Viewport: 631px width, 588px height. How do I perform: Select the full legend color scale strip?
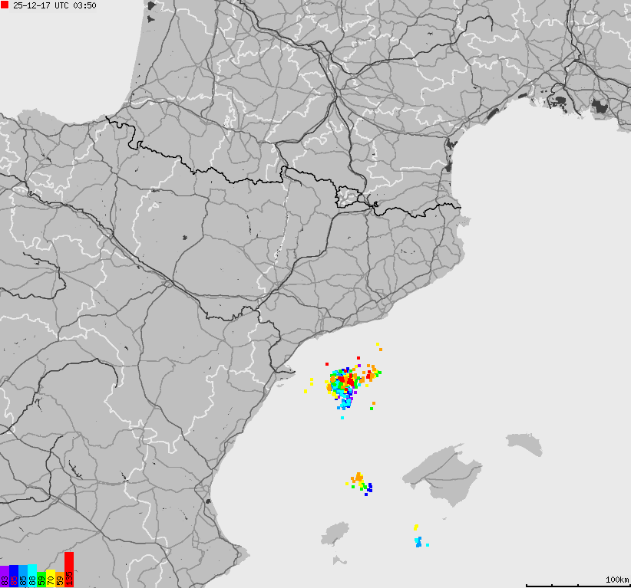coord(36,575)
